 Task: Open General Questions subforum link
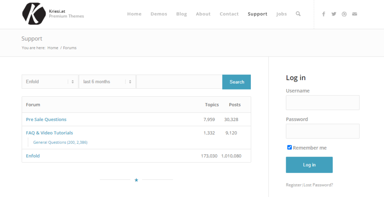[x=60, y=142]
